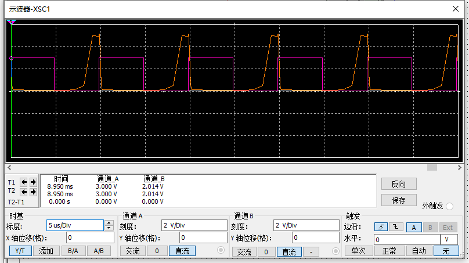
Task: Click Channel B radio indicator
Action: tap(335, 251)
